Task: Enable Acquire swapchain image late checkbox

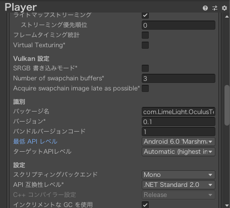Action: (x=145, y=88)
